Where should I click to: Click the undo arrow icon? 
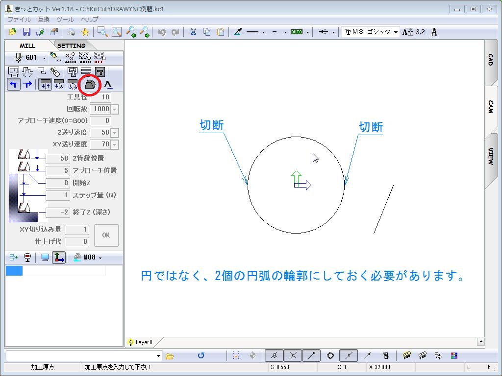tap(162, 32)
